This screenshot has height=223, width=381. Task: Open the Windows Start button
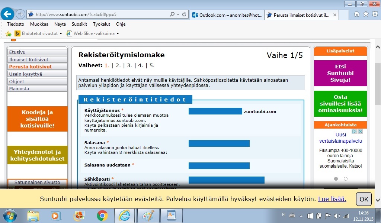pos(10,216)
